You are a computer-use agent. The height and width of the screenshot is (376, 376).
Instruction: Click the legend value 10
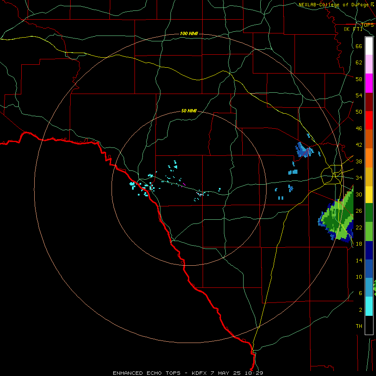click(359, 277)
